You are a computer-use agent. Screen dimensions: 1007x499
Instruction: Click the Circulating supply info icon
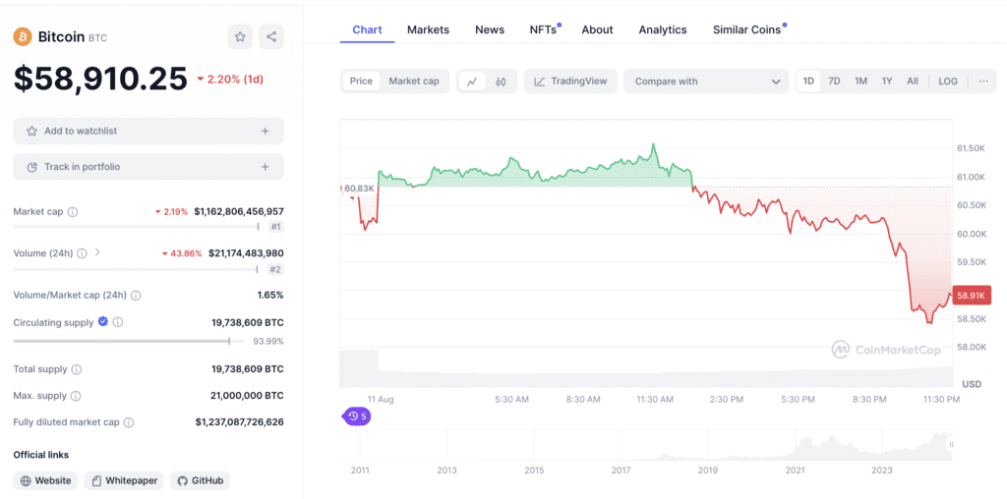[x=118, y=322]
